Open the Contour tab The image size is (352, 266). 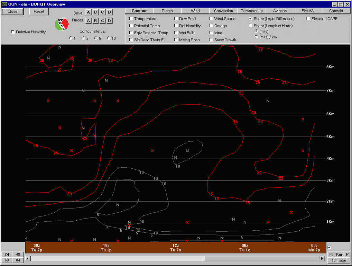[x=139, y=11]
